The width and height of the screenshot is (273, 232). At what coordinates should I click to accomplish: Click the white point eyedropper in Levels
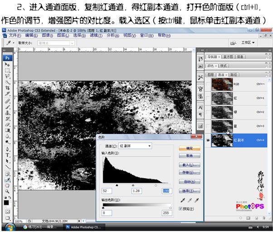[x=197, y=199]
